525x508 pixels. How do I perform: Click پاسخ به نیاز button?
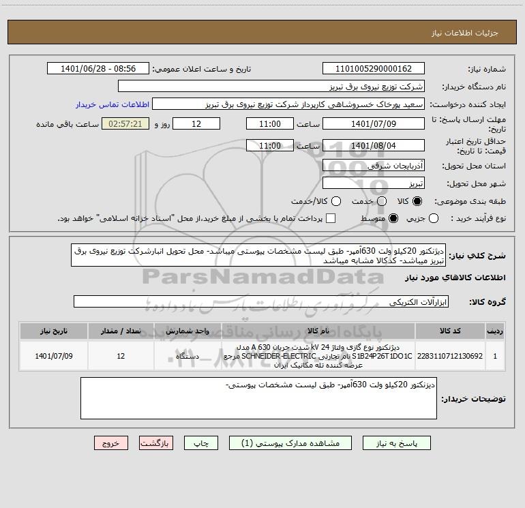coord(396,443)
